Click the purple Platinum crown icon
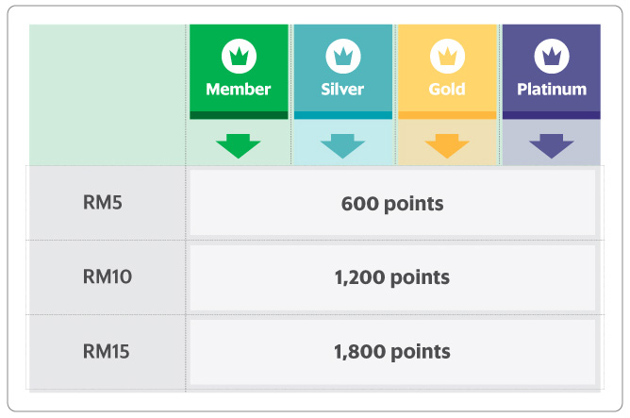Viewport: 630px width, 418px height. pyautogui.click(x=552, y=57)
